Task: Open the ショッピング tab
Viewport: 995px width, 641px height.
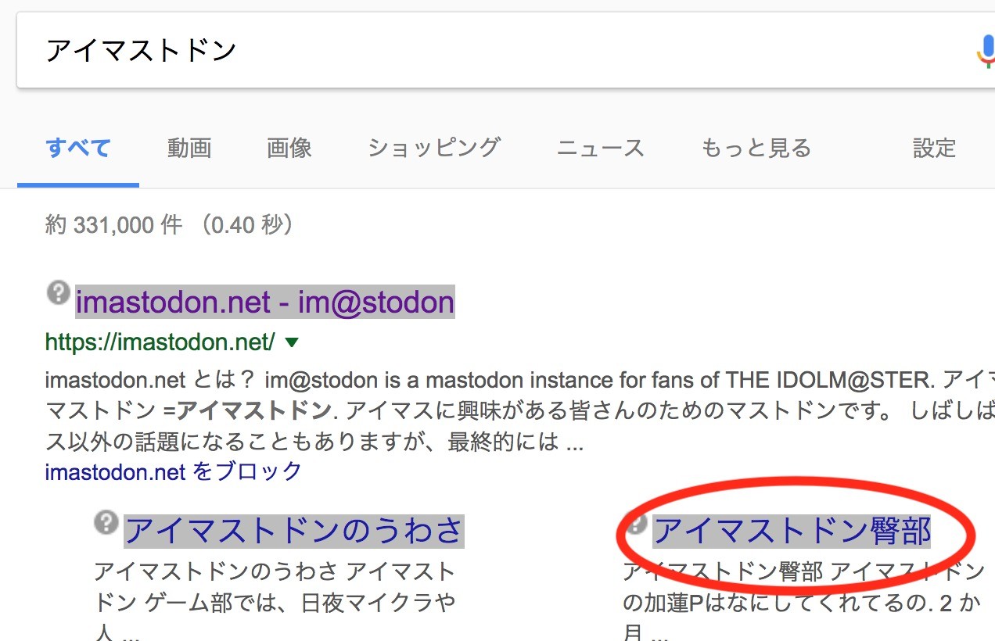Action: pyautogui.click(x=434, y=148)
